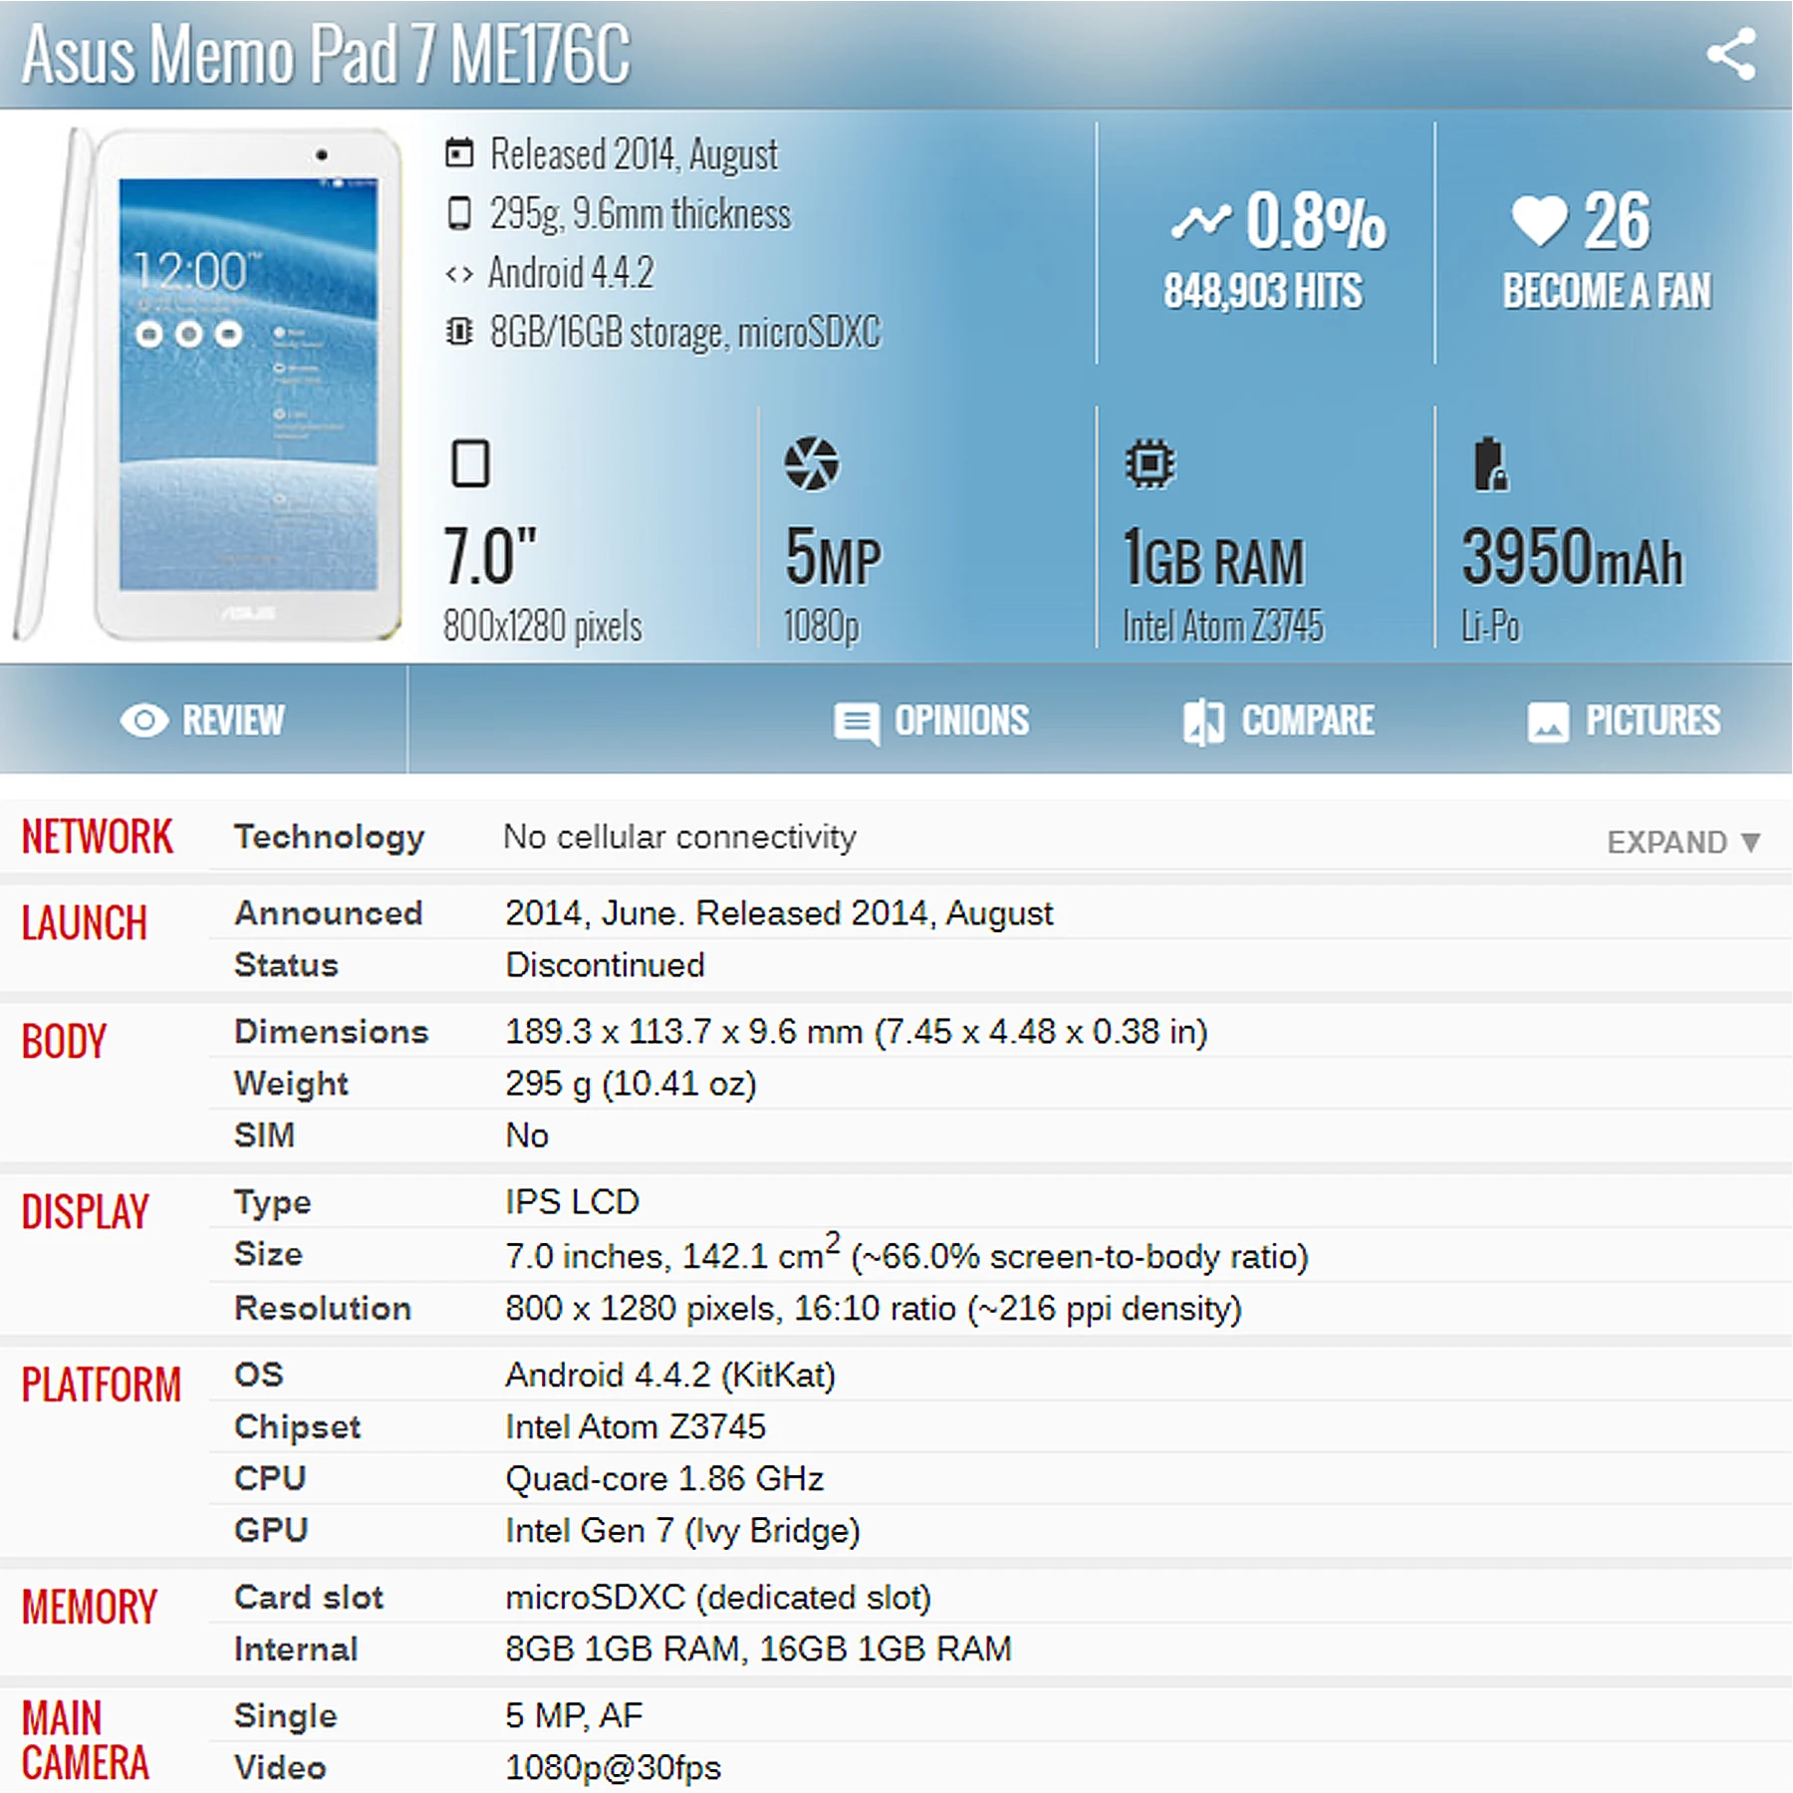1793x1793 pixels.
Task: Click the Technology label in Network
Action: pos(330,838)
